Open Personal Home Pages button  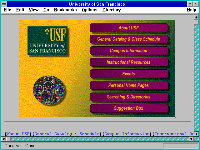coord(129,85)
